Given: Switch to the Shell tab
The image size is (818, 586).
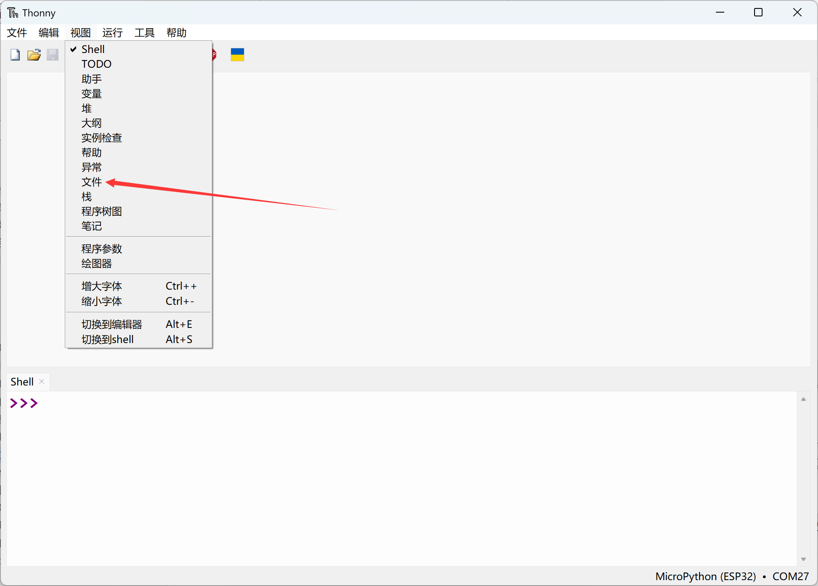Looking at the screenshot, I should click(22, 381).
